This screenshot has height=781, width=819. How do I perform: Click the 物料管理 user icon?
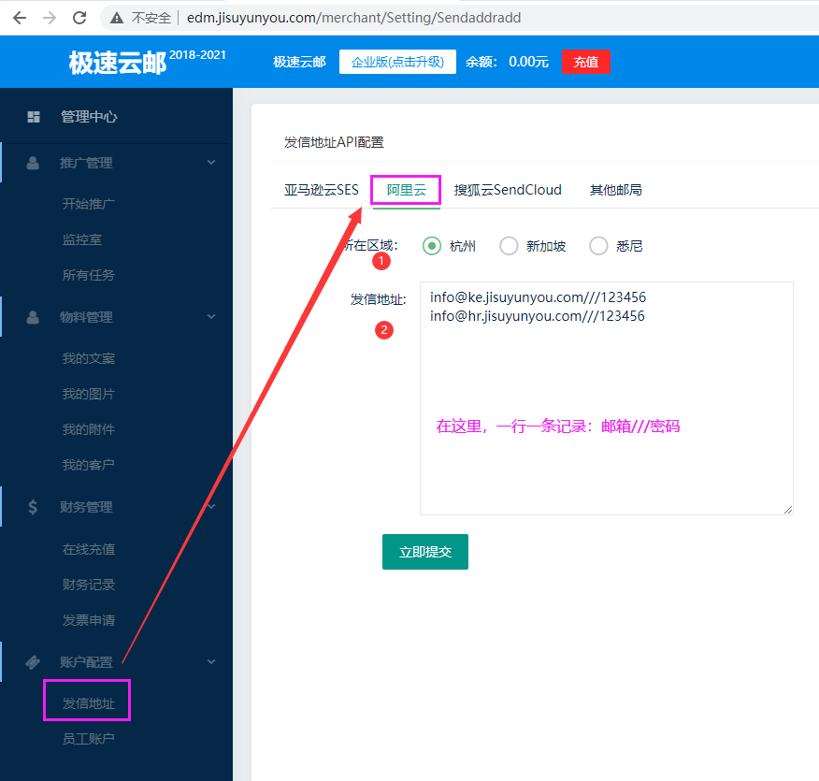[33, 317]
